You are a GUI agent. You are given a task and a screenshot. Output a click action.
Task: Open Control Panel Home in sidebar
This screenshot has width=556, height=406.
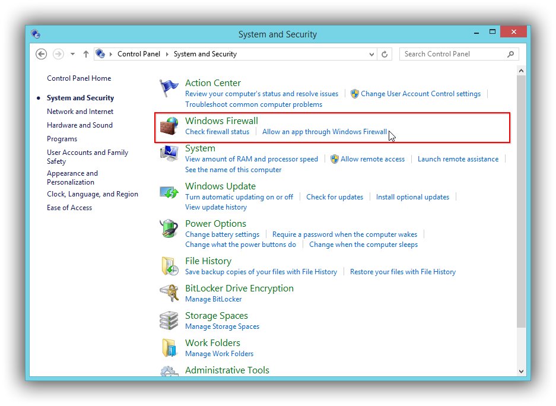(79, 78)
